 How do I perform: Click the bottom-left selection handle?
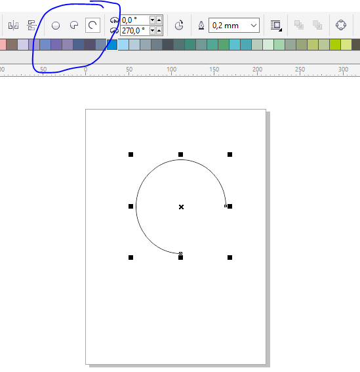click(x=130, y=258)
